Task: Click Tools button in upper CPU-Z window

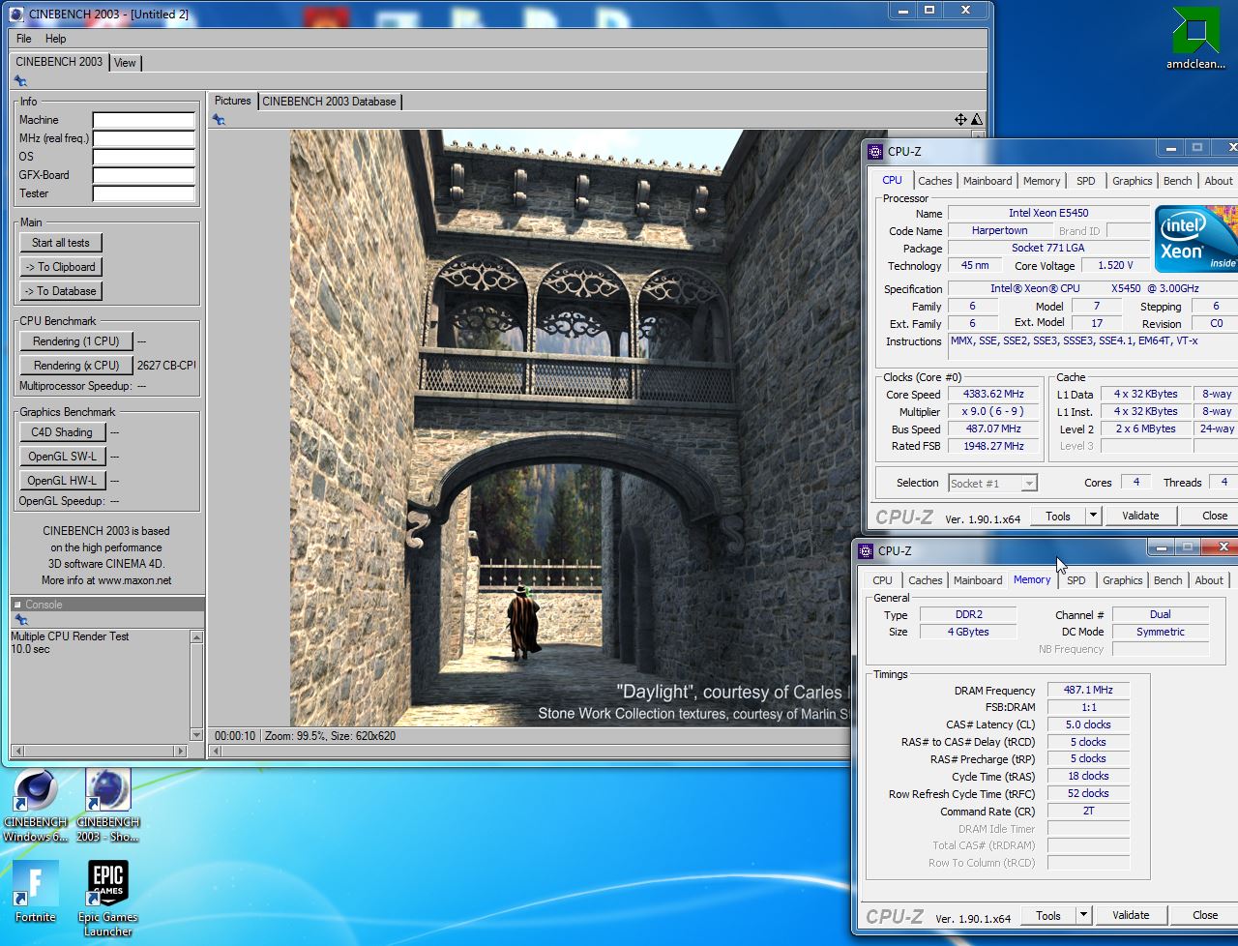Action: coord(1058,516)
